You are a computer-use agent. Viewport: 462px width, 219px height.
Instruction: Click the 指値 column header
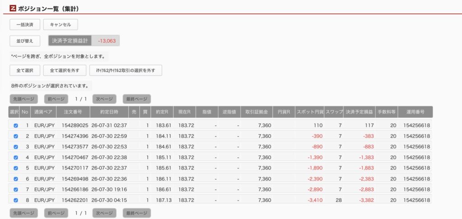207,112
